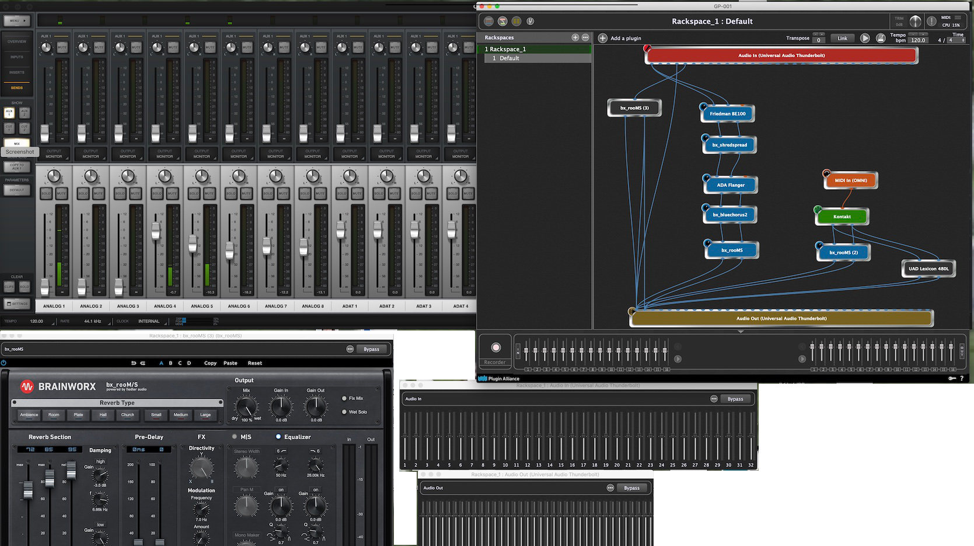Collapse the lower panel arrow below Audio Out block
The height and width of the screenshot is (546, 974).
pyautogui.click(x=741, y=332)
